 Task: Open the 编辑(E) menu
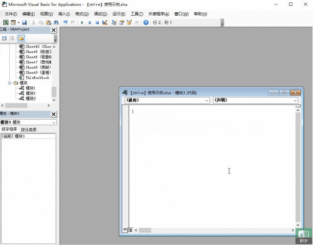[x=28, y=14]
